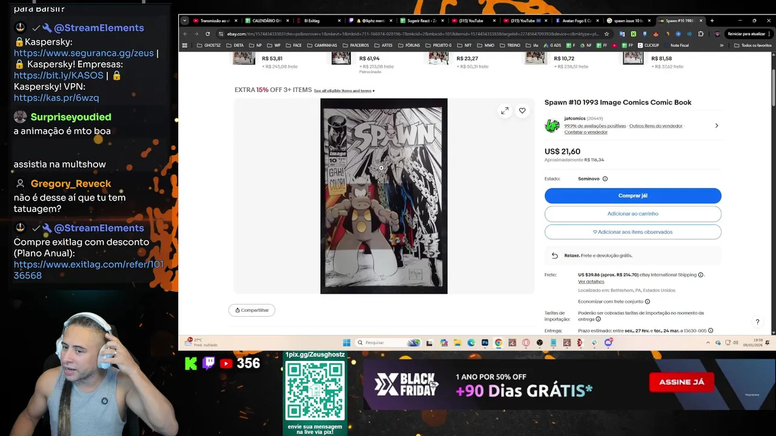
Task: Open Opera browser from taskbar
Action: [x=526, y=343]
